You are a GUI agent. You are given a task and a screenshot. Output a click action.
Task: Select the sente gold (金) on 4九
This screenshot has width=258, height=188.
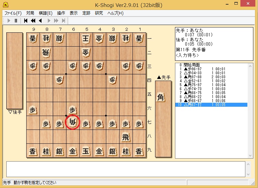(99, 151)
